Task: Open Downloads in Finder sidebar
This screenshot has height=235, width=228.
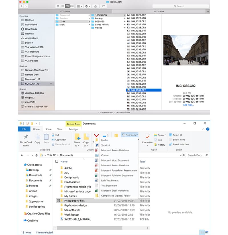Action: pos(31,29)
